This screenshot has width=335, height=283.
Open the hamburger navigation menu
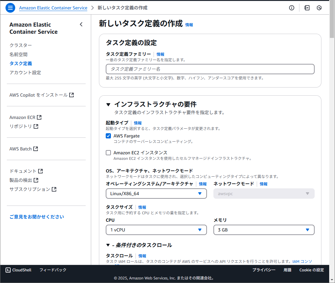pos(10,8)
